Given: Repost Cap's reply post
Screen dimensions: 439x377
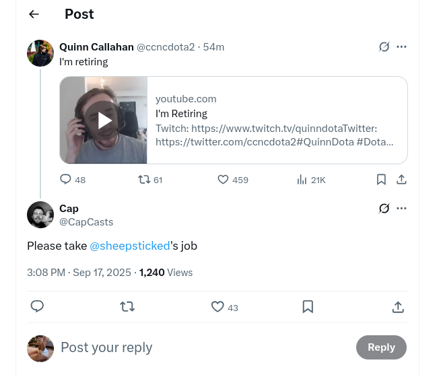Looking at the screenshot, I should pos(127,307).
